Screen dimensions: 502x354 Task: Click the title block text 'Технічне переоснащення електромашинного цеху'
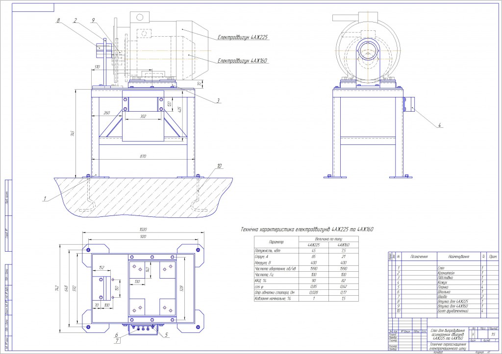point(448,346)
